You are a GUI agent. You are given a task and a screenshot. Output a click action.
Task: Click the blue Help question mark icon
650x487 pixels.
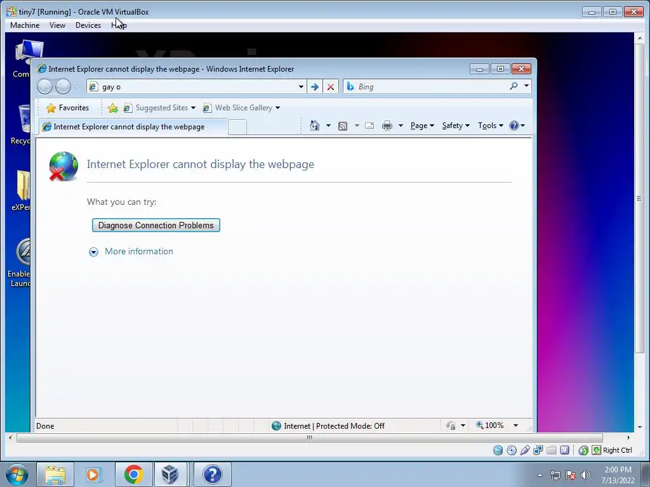(514, 126)
